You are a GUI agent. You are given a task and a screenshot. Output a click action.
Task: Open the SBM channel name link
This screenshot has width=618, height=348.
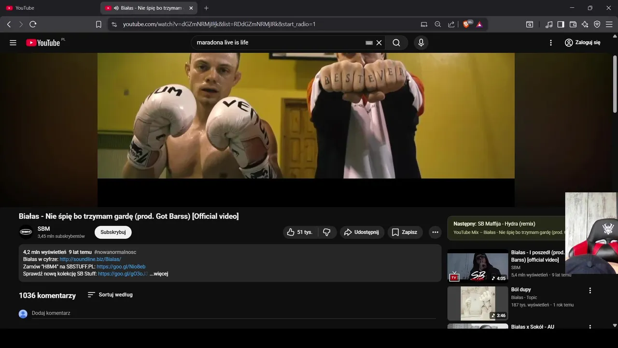point(44,229)
